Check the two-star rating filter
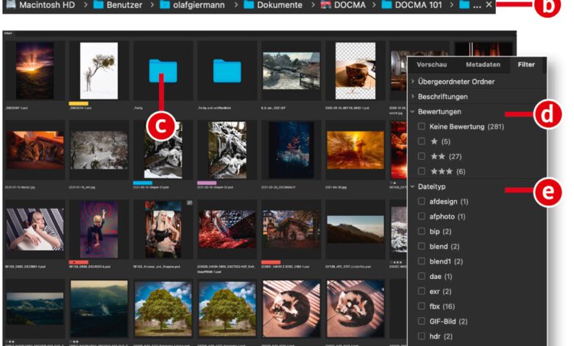574x346 pixels. pos(422,156)
